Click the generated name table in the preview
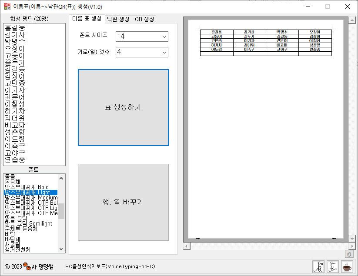Viewport: 358px width, 276px height. (x=265, y=41)
